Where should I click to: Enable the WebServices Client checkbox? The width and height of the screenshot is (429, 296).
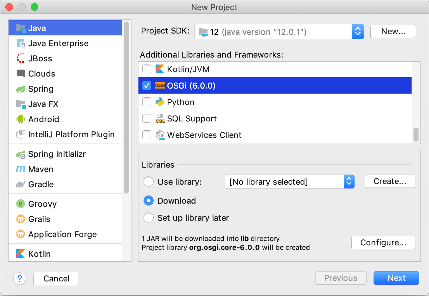click(147, 135)
